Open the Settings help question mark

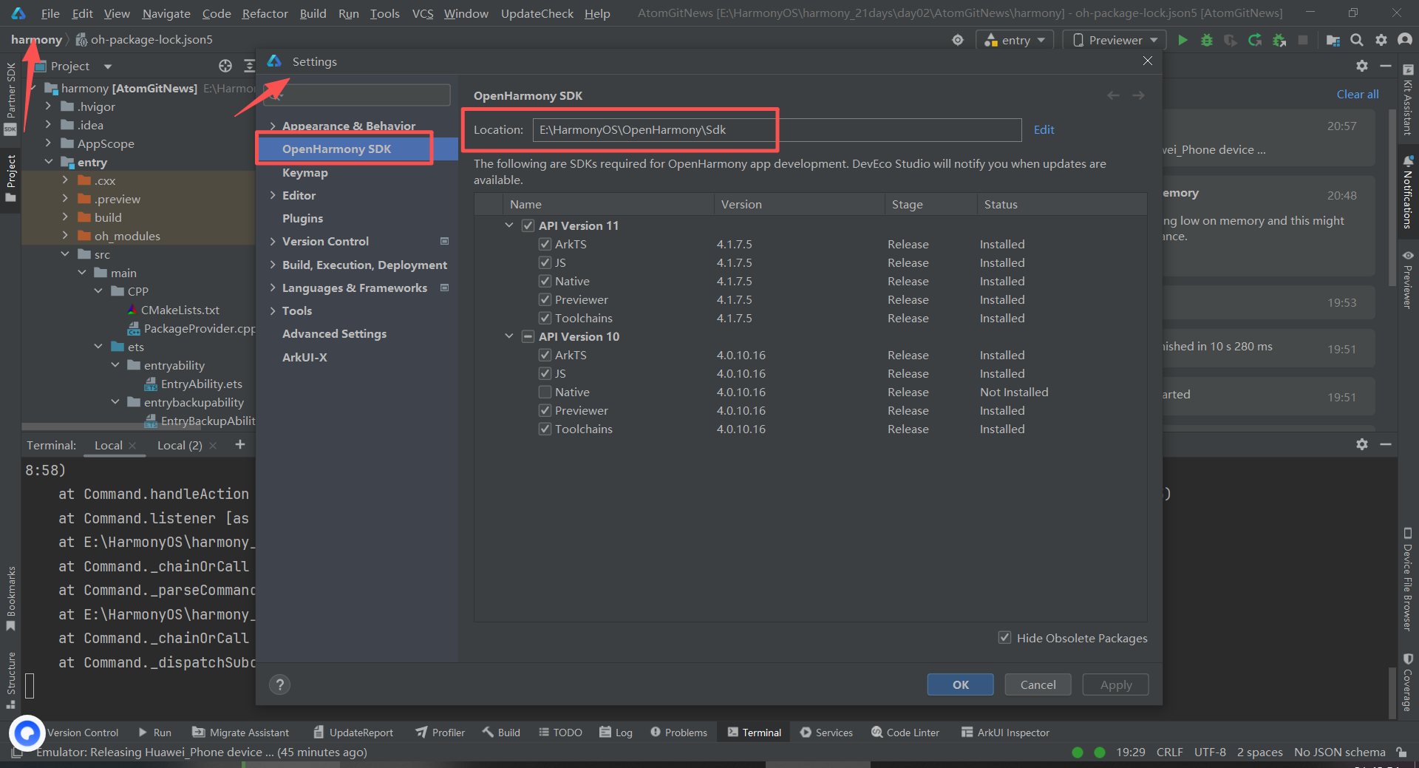click(x=279, y=684)
